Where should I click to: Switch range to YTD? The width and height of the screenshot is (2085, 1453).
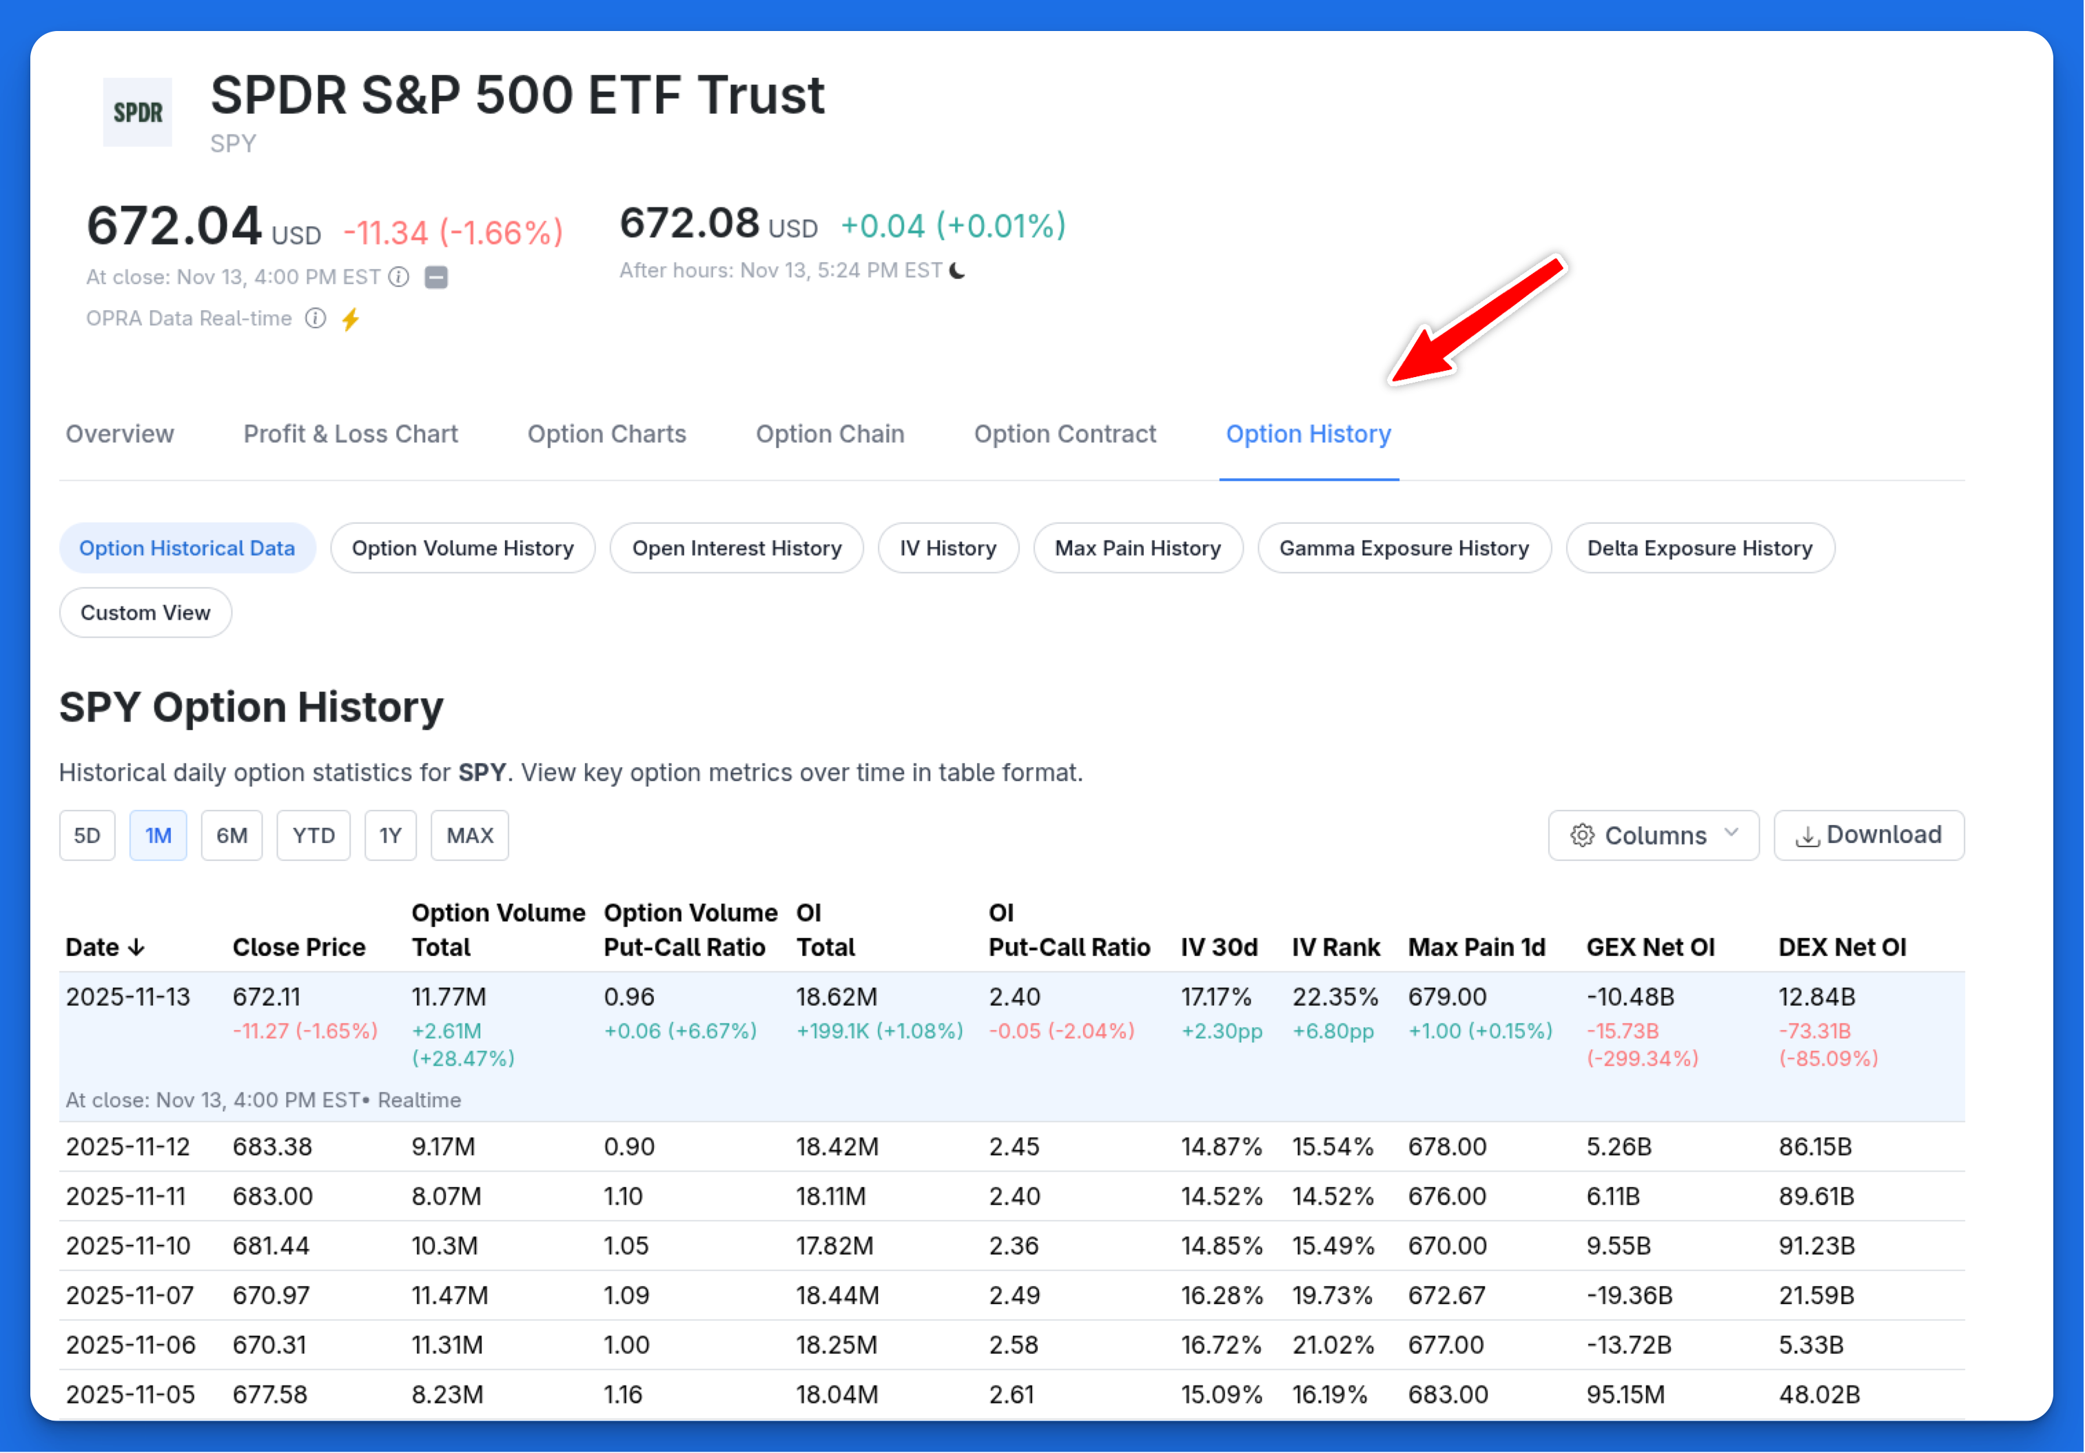click(314, 835)
